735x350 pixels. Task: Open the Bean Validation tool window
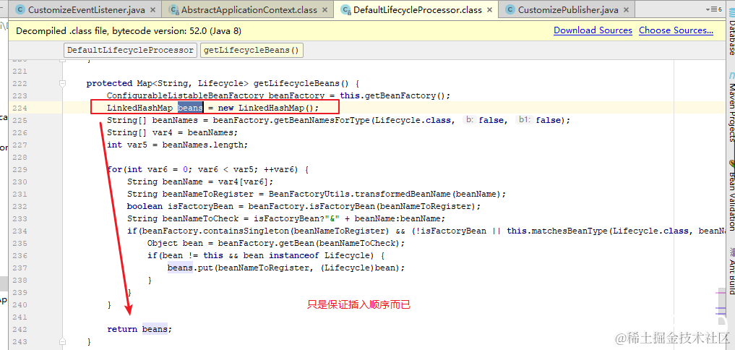731,201
